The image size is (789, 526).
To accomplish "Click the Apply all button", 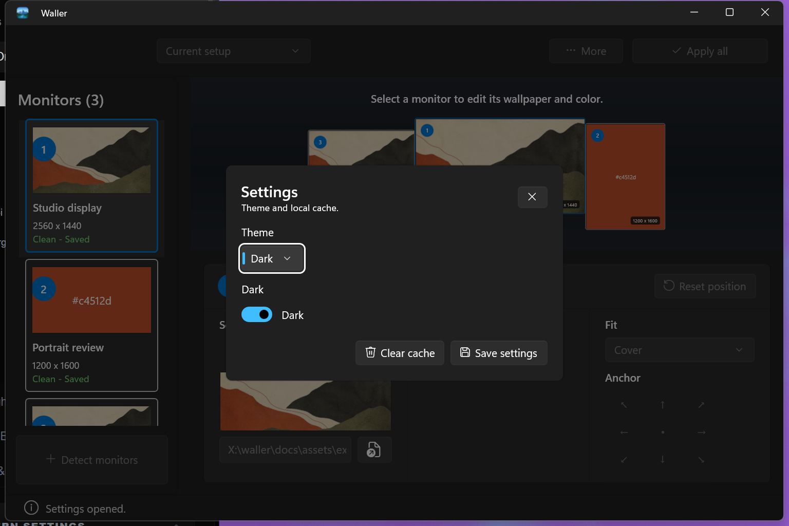I will pyautogui.click(x=700, y=51).
